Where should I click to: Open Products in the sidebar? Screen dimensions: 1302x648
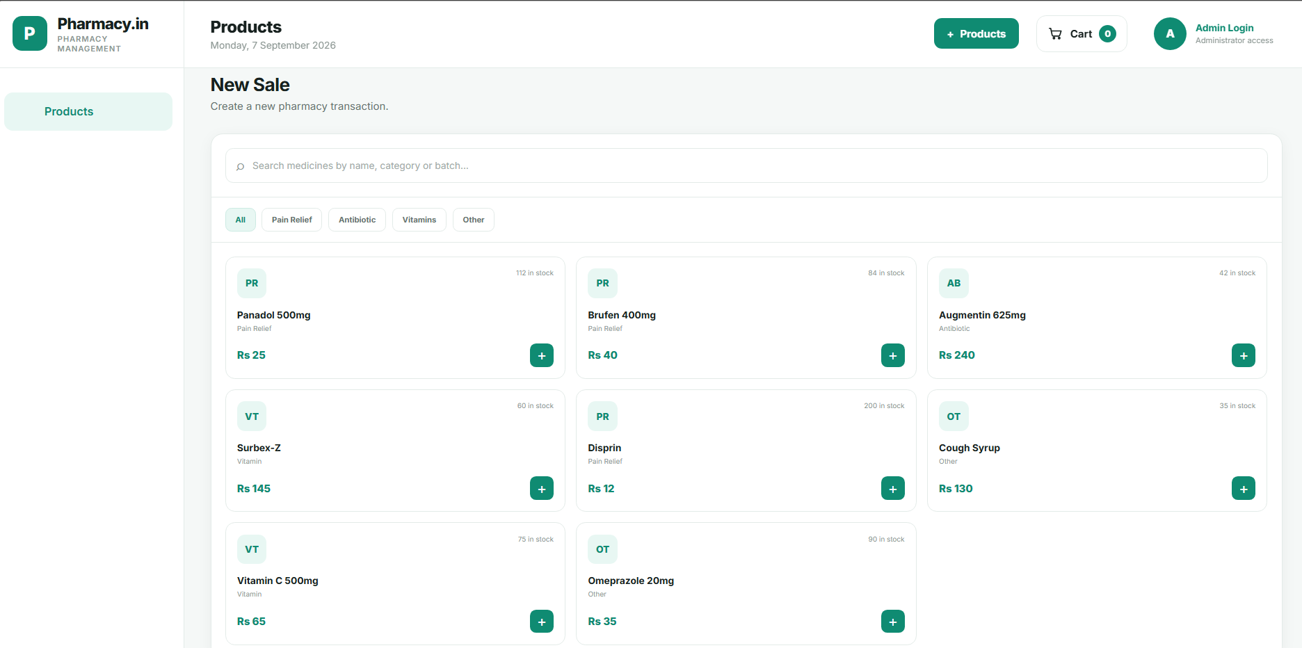point(88,111)
